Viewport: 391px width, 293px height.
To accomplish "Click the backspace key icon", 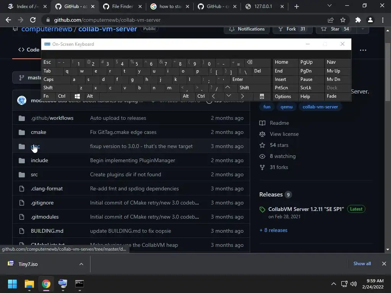I will pos(258,62).
